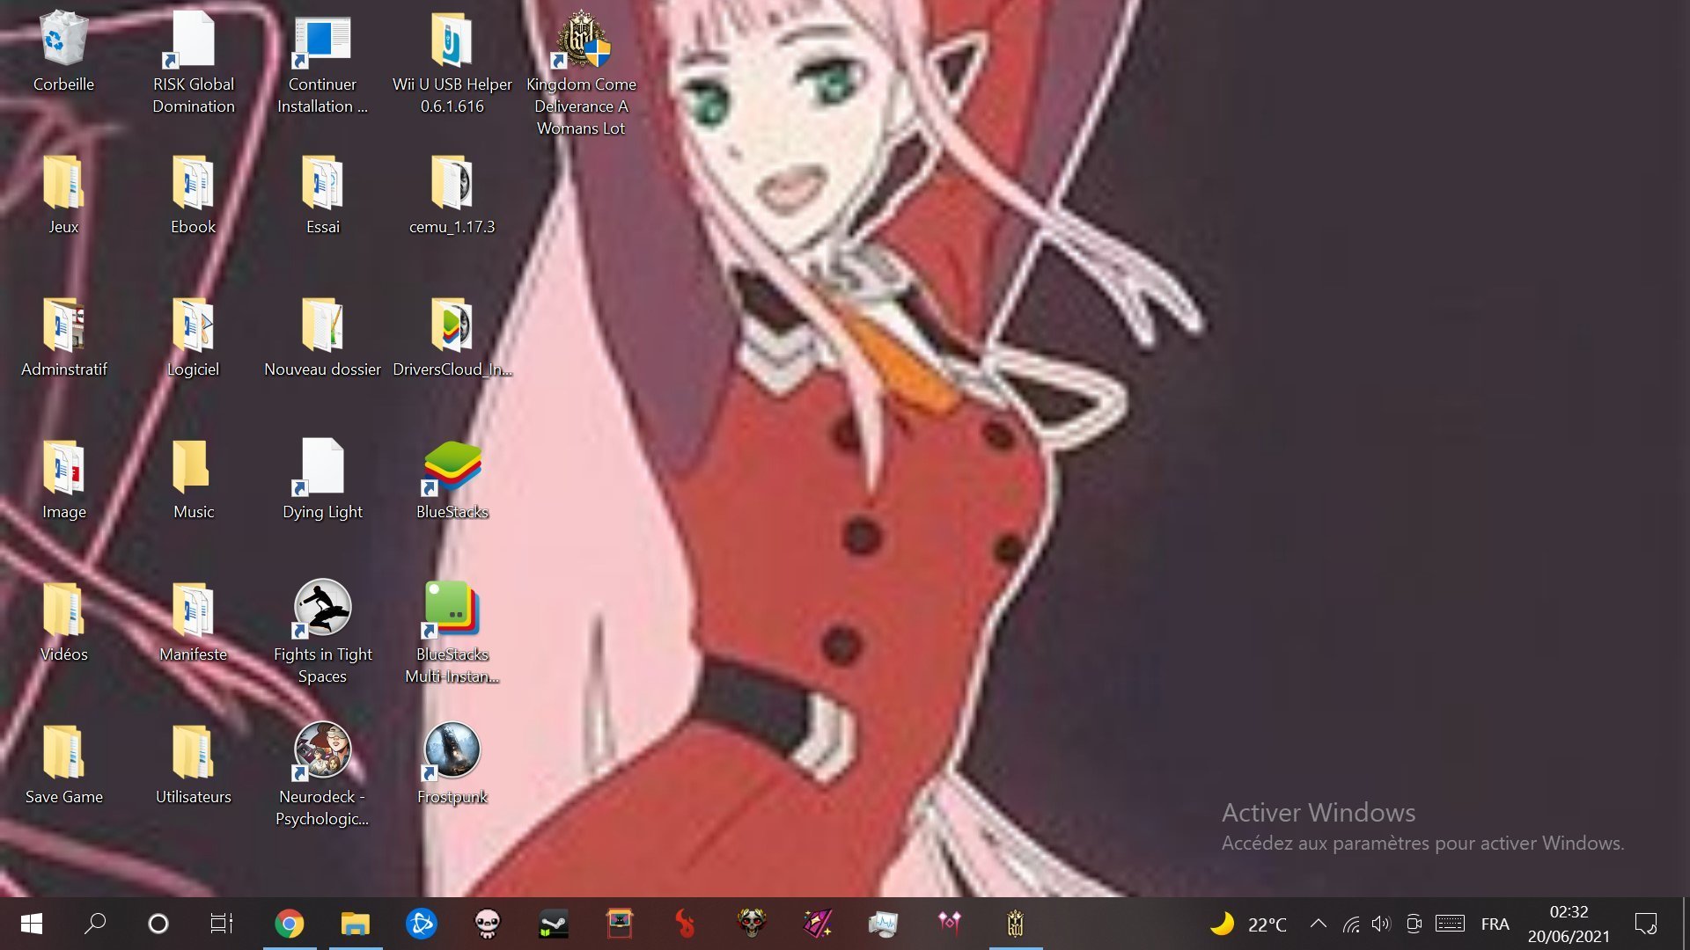This screenshot has height=950, width=1690.
Task: Launch the Dying Light shortcut
Action: point(322,480)
